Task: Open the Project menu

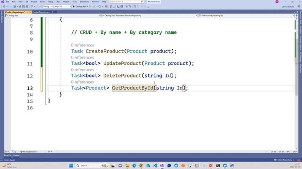Action: (34, 2)
